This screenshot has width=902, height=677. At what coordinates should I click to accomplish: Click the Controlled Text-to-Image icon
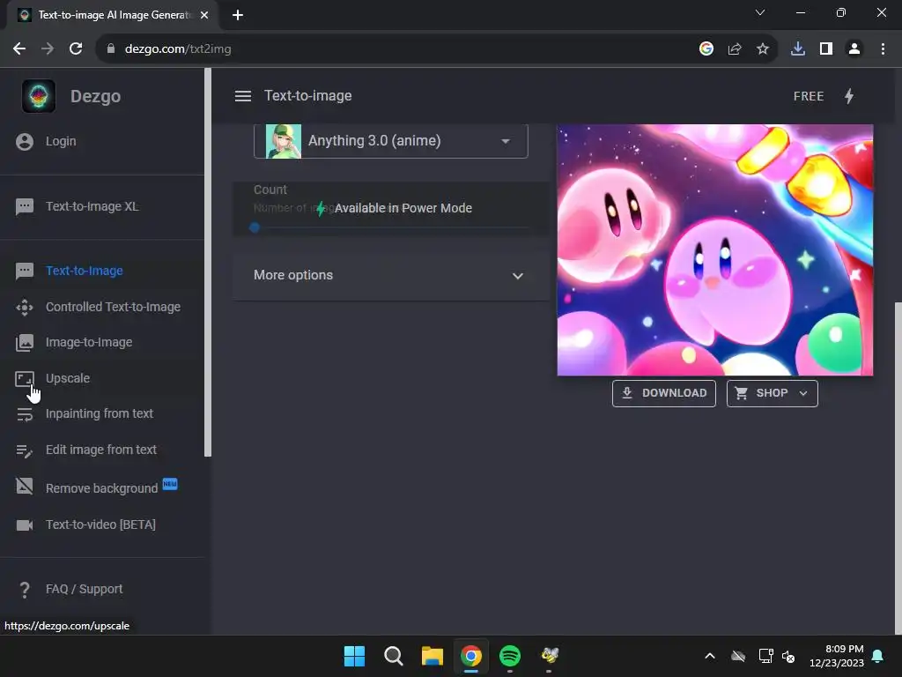click(x=25, y=308)
